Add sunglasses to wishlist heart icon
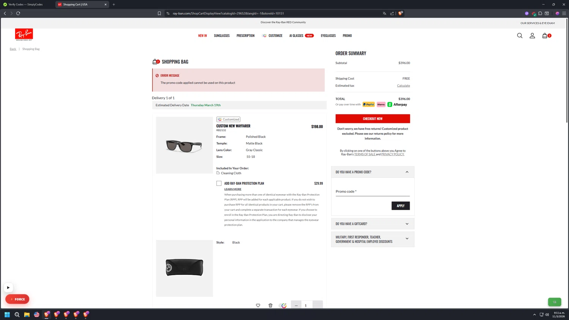The width and height of the screenshot is (569, 320). 258,306
